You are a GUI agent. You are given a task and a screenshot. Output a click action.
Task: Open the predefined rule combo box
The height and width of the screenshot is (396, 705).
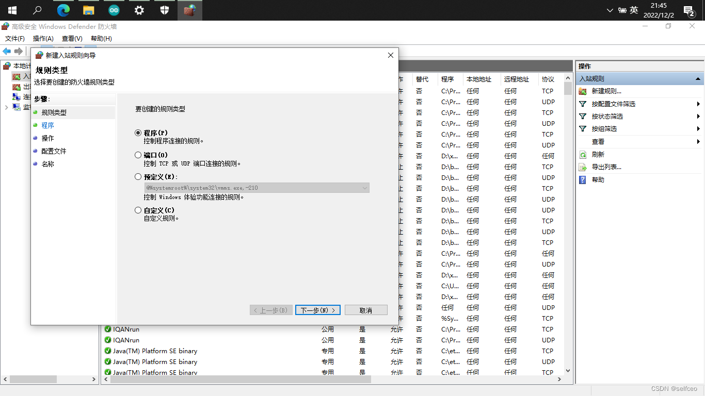click(257, 188)
